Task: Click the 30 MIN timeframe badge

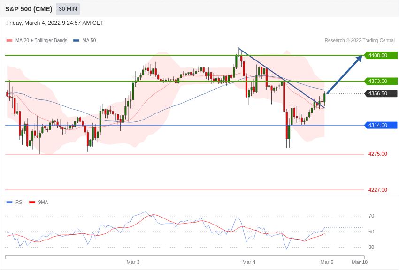Action: [x=68, y=9]
